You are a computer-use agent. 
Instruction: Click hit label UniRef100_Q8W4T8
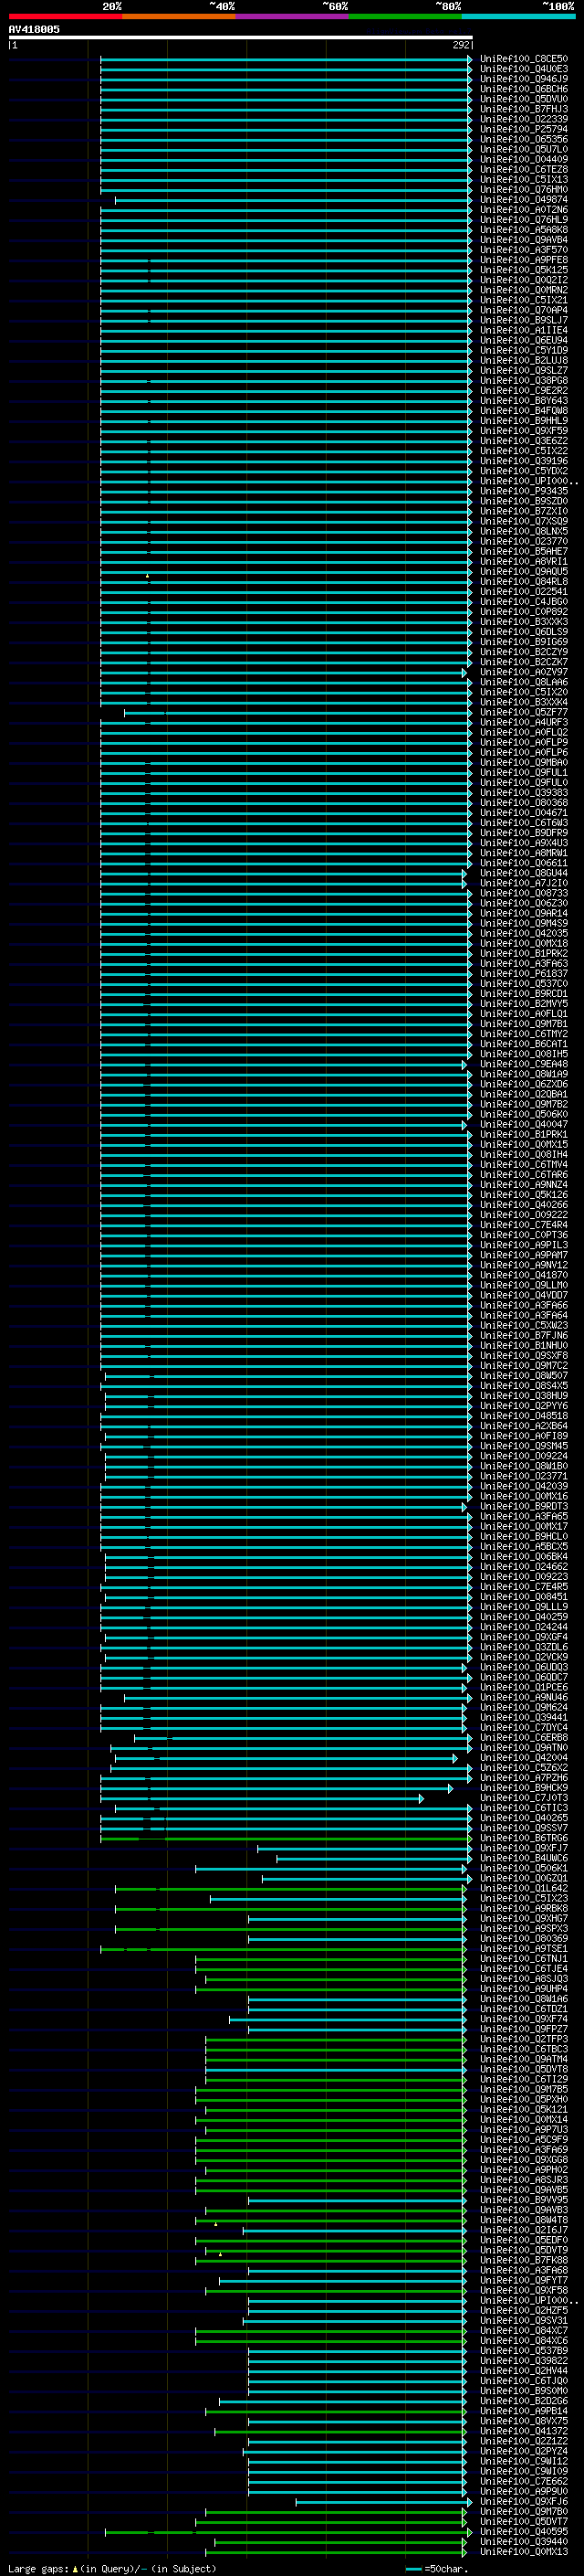click(x=524, y=2220)
